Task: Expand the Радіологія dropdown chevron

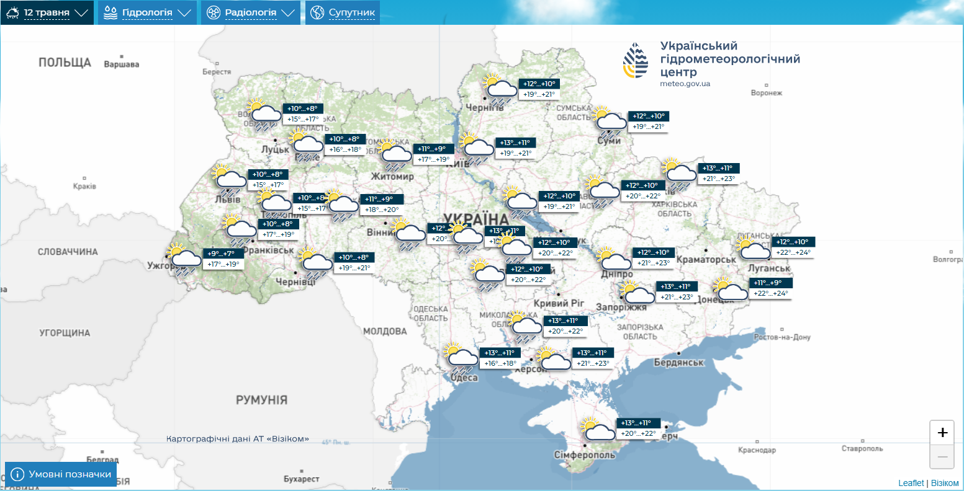Action: click(288, 13)
